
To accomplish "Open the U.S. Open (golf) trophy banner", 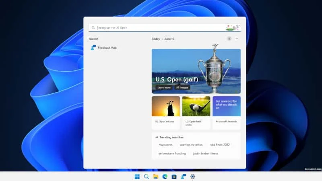I will 196,71.
